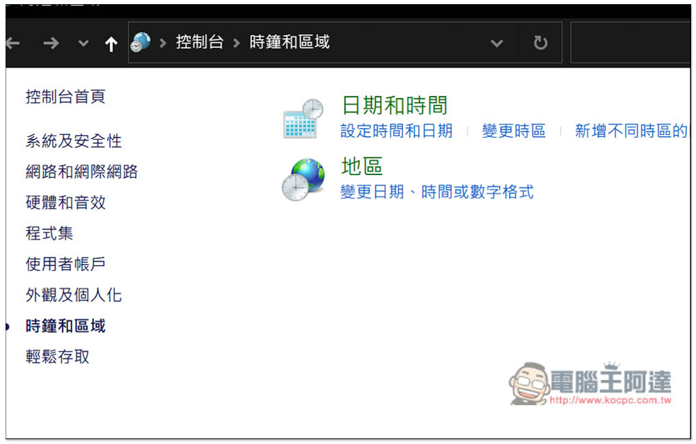Open 外觀及個人化 category
This screenshot has height=444, width=696.
74,295
